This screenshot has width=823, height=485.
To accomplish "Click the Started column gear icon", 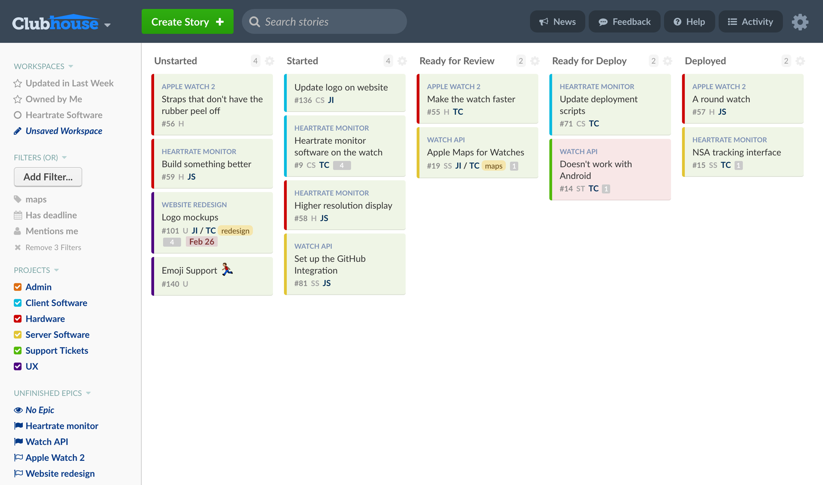I will pyautogui.click(x=402, y=61).
